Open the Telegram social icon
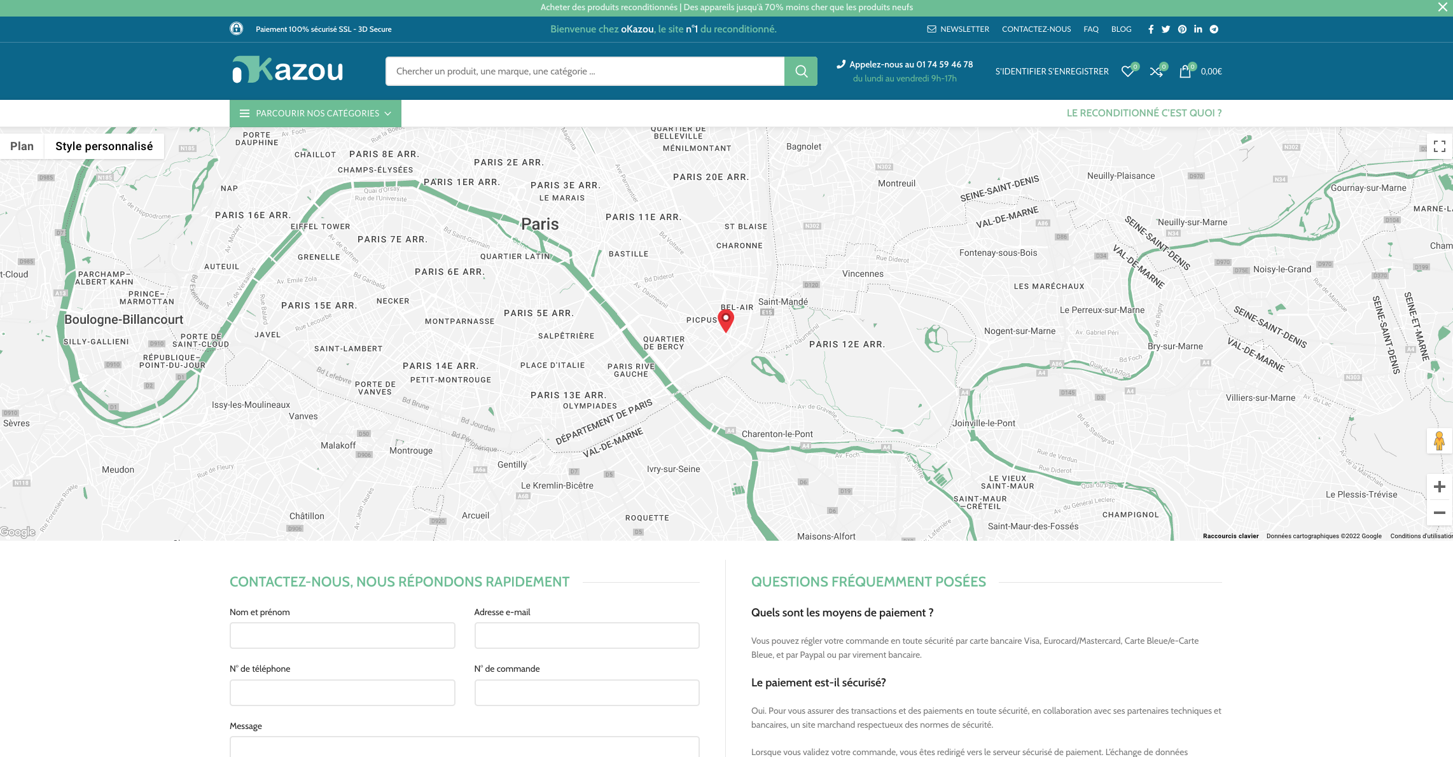The height and width of the screenshot is (757, 1453). coord(1214,29)
